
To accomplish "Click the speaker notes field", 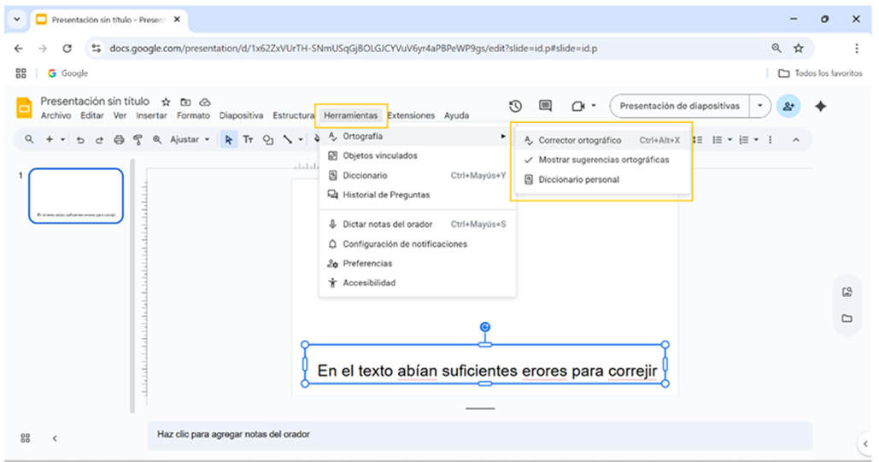I will pos(478,434).
